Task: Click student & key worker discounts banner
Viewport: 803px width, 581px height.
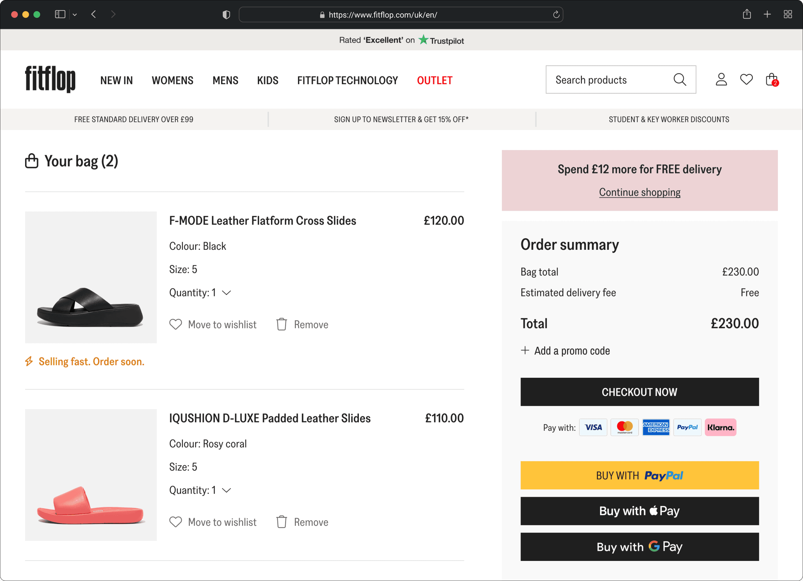Action: tap(669, 119)
